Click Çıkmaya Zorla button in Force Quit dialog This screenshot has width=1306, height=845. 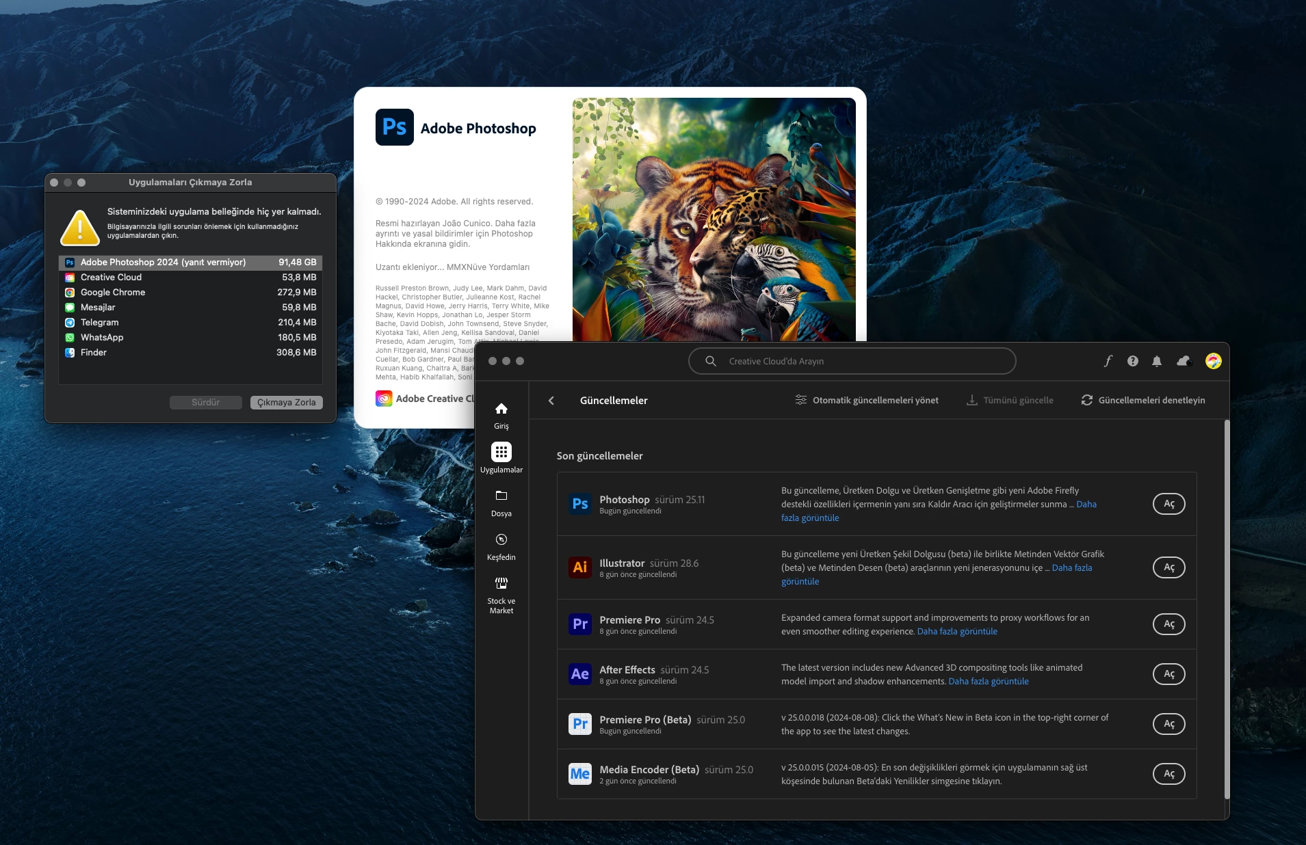click(x=286, y=403)
